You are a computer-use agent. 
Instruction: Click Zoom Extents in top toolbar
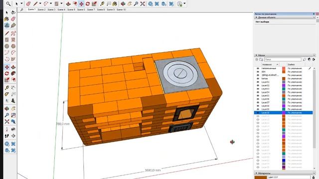[x=143, y=3]
